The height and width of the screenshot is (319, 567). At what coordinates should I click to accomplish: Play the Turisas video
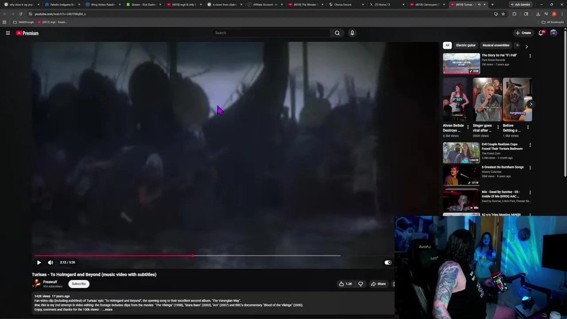(x=39, y=262)
